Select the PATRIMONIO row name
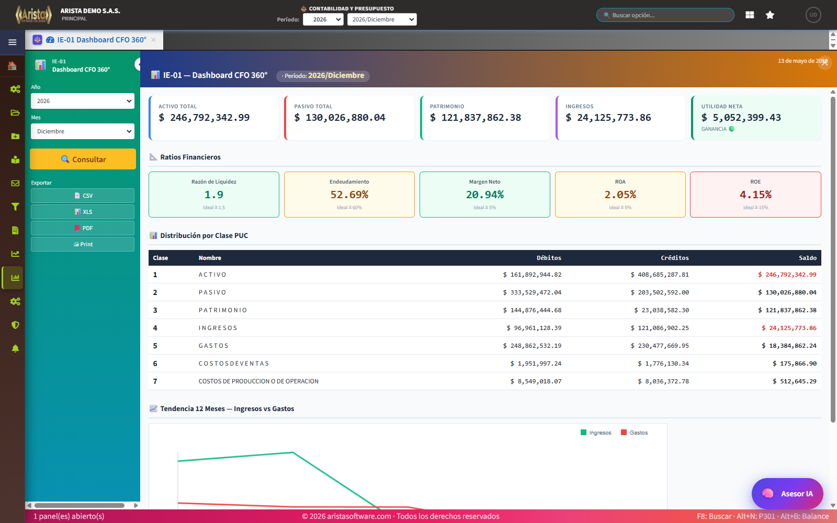 coord(223,310)
